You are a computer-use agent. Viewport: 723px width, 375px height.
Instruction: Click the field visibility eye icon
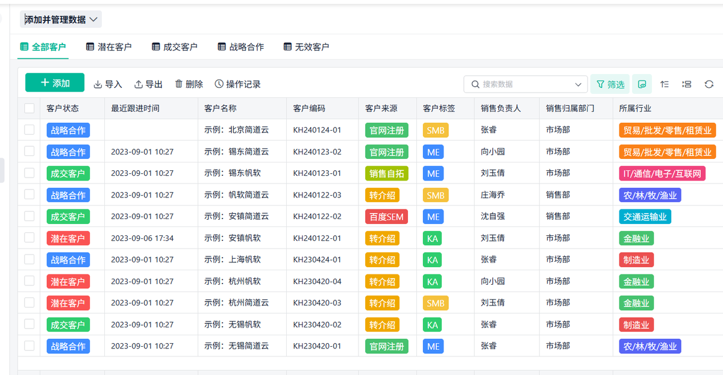click(x=642, y=84)
